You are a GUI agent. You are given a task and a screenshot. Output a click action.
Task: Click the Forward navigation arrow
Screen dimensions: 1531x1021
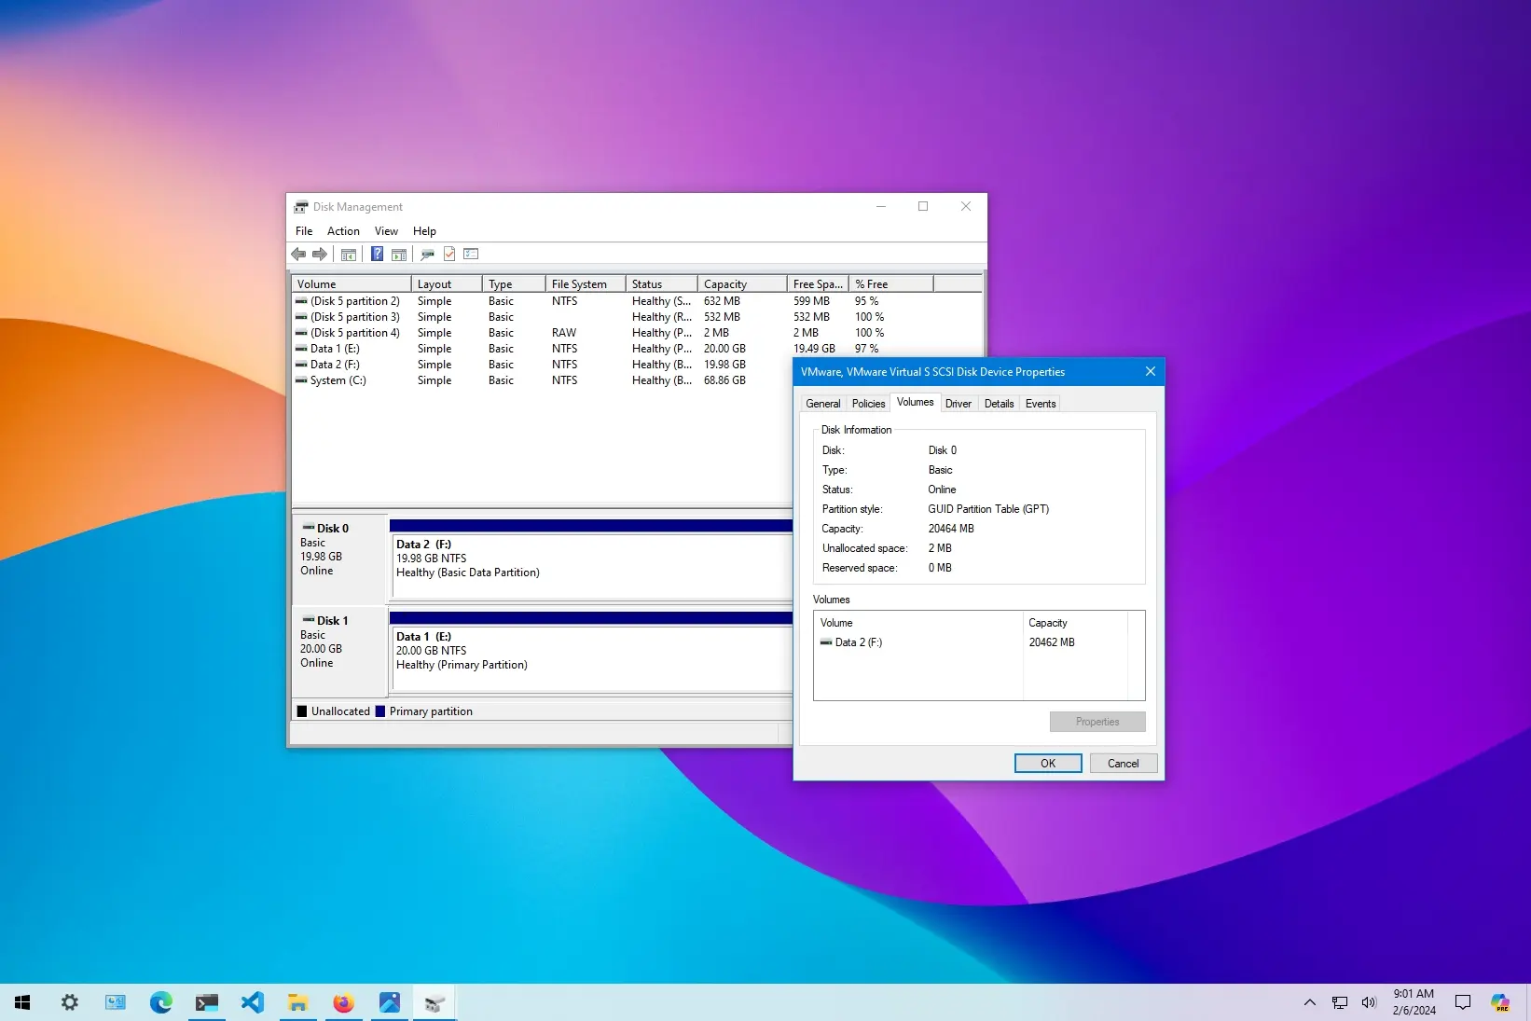(x=320, y=254)
